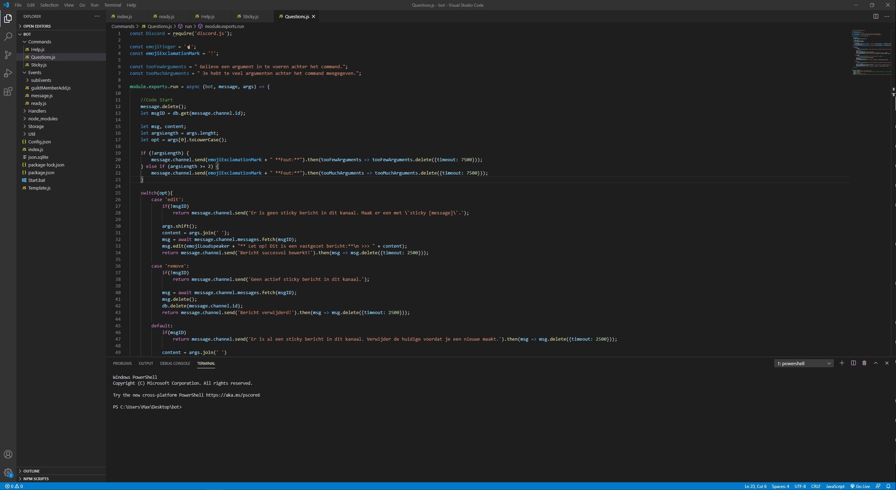Viewport: 896px width, 490px height.
Task: Open the Search view in activity bar
Action: 8,37
